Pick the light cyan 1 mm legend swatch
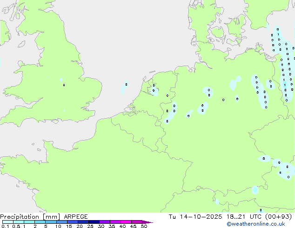295x228 pixels. [29, 222]
